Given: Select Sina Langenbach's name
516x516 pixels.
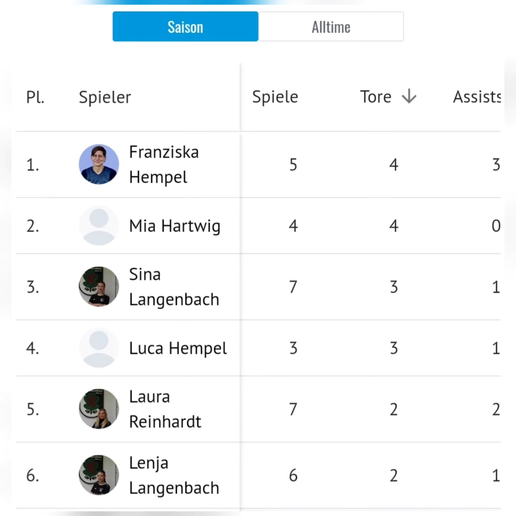Looking at the screenshot, I should click(174, 287).
